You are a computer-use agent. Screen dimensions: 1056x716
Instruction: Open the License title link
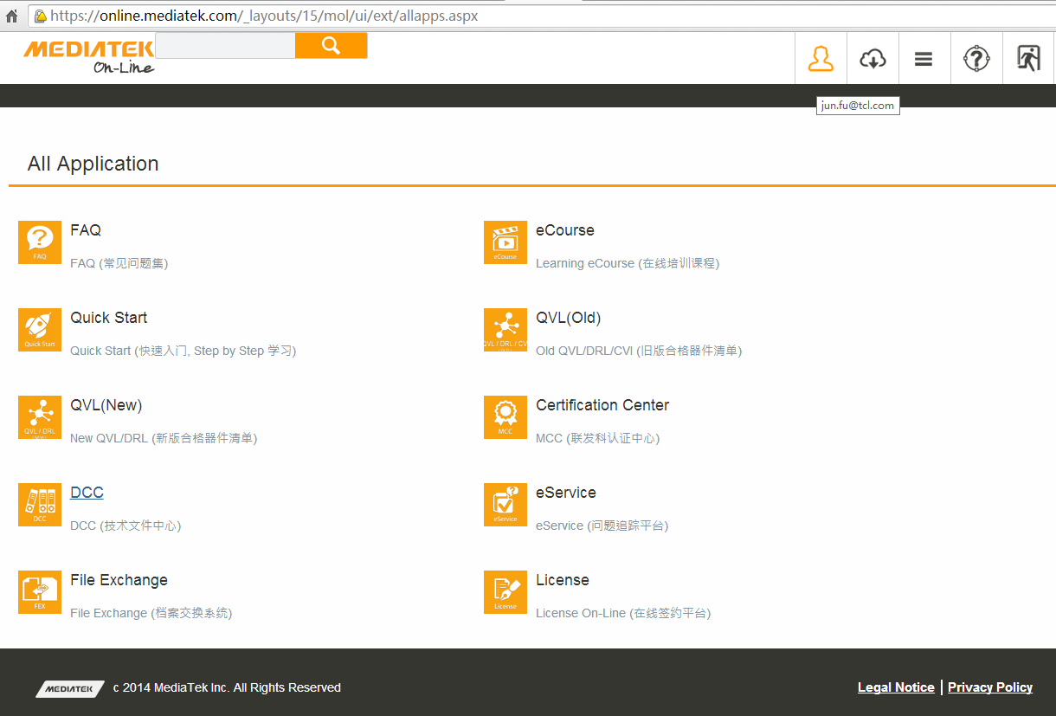(x=563, y=580)
